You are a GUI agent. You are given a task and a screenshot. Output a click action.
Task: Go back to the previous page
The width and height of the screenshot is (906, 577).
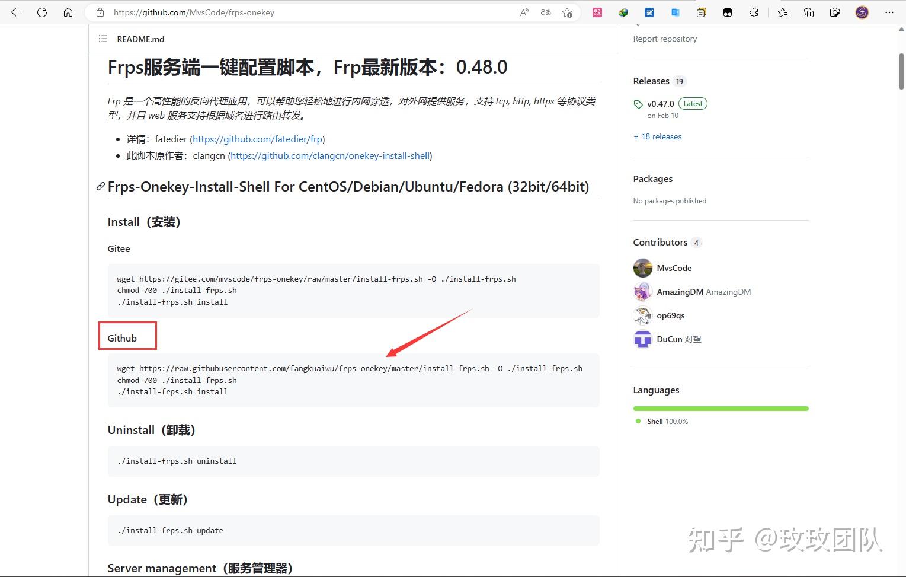coord(16,12)
